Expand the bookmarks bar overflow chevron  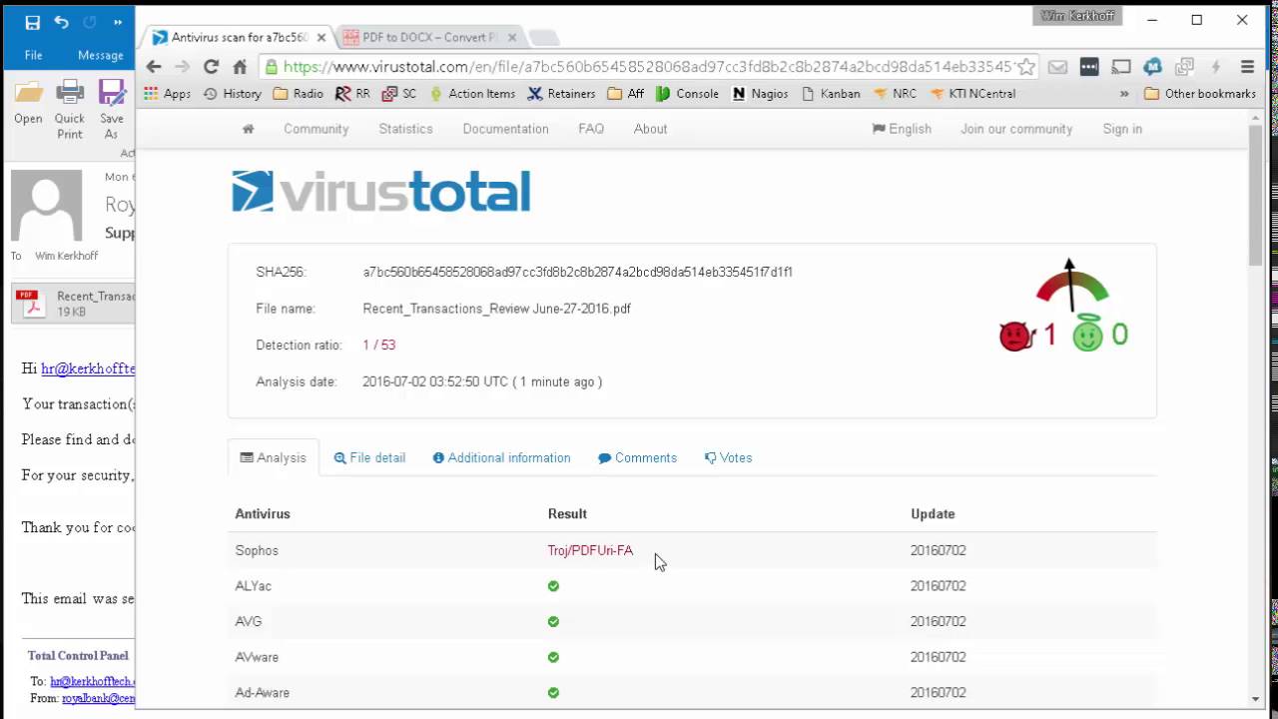pyautogui.click(x=1124, y=94)
